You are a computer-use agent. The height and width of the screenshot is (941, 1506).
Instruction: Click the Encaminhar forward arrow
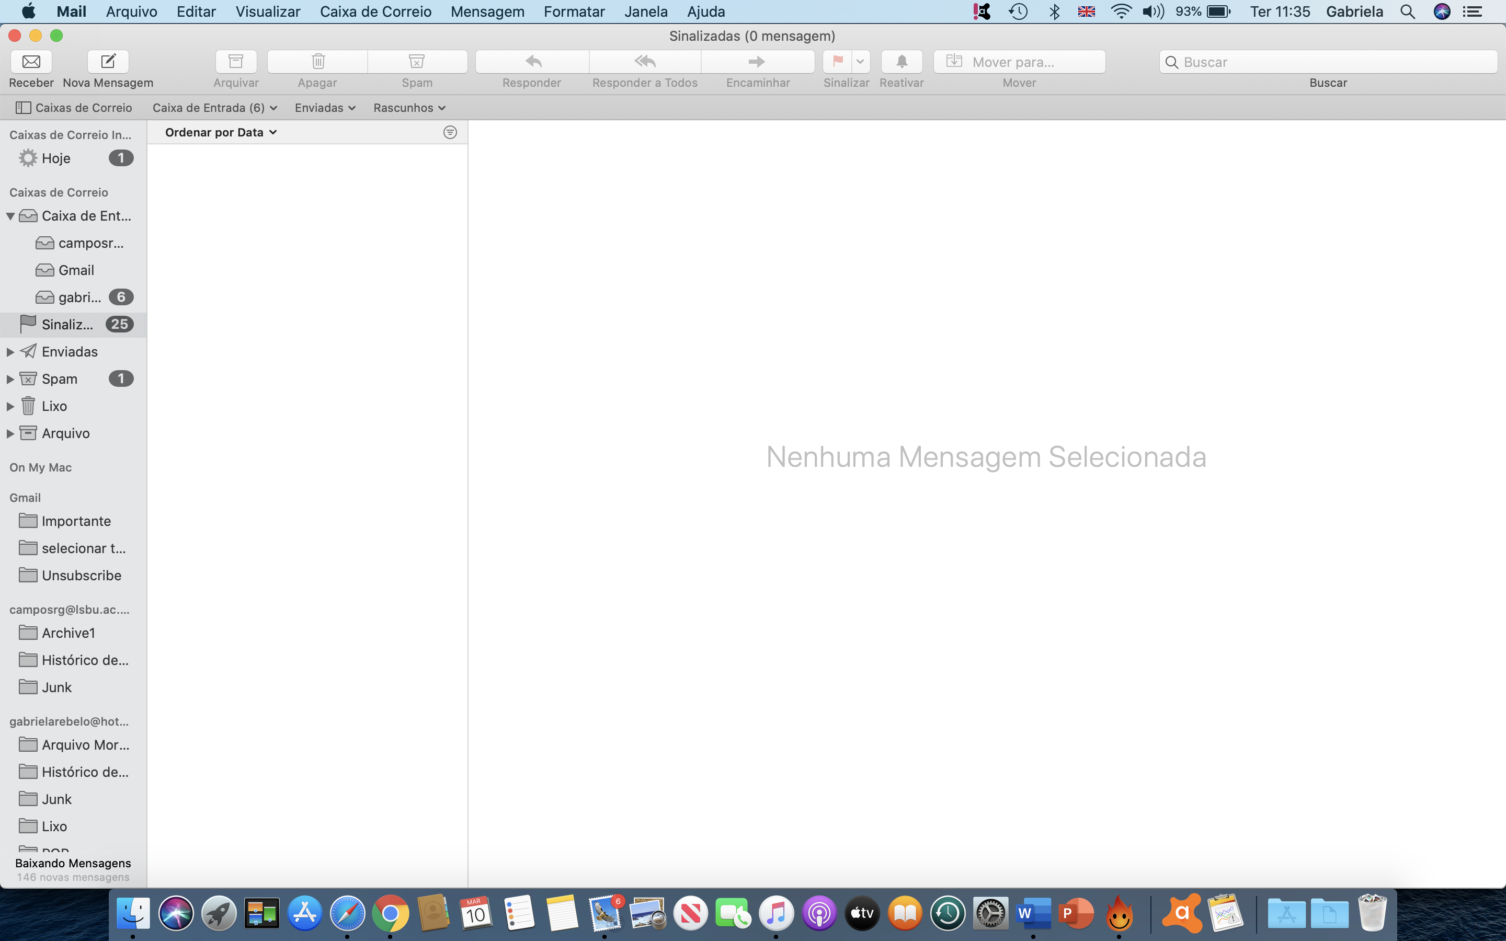point(757,62)
